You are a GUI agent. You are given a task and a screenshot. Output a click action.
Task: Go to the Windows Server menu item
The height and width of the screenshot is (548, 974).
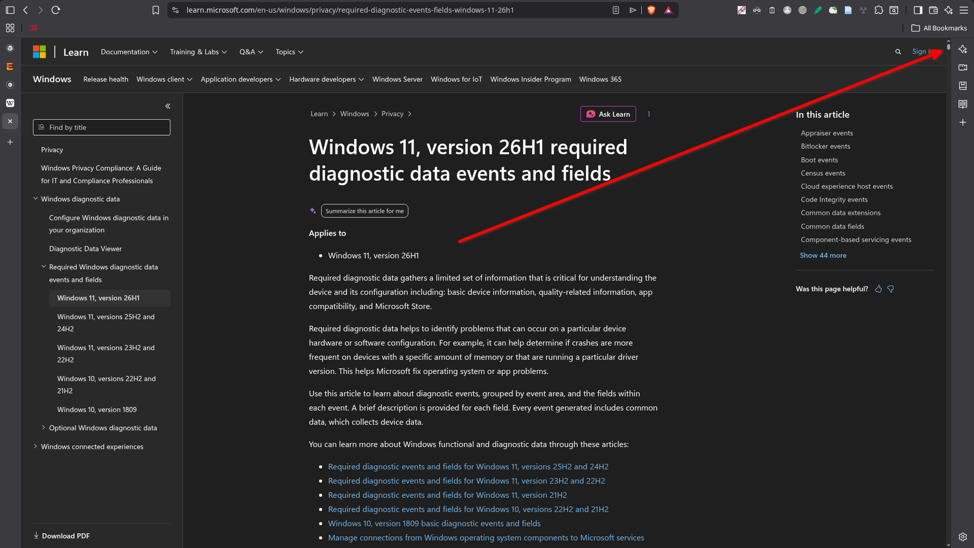click(397, 79)
